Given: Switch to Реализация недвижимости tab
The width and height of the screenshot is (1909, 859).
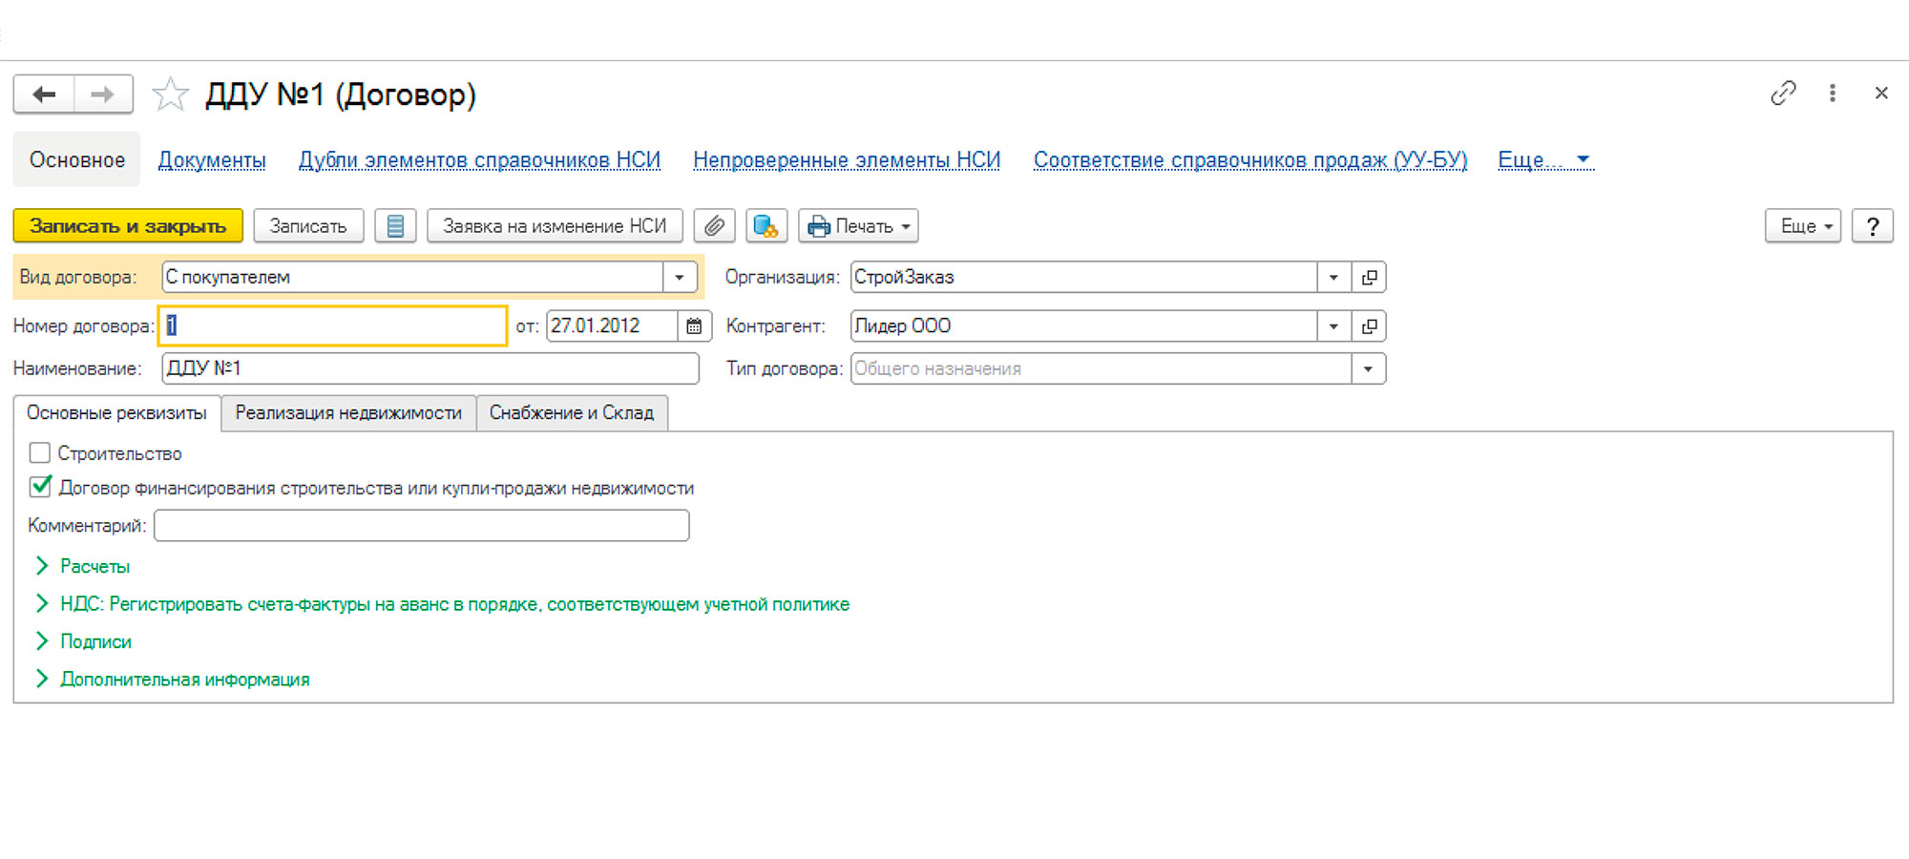Looking at the screenshot, I should pos(348,413).
